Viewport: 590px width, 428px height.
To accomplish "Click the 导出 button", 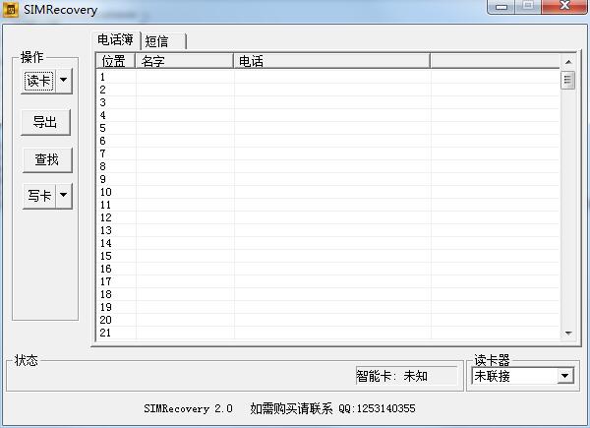I will click(x=45, y=122).
